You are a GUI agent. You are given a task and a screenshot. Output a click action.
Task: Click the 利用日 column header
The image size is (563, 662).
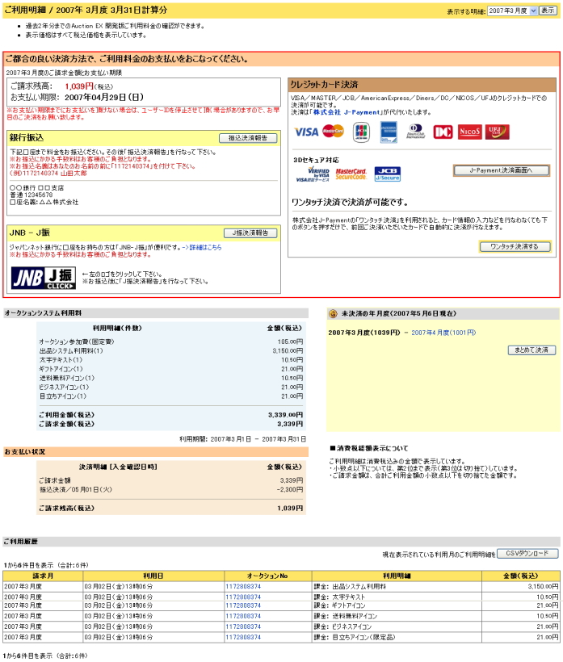[x=153, y=576]
